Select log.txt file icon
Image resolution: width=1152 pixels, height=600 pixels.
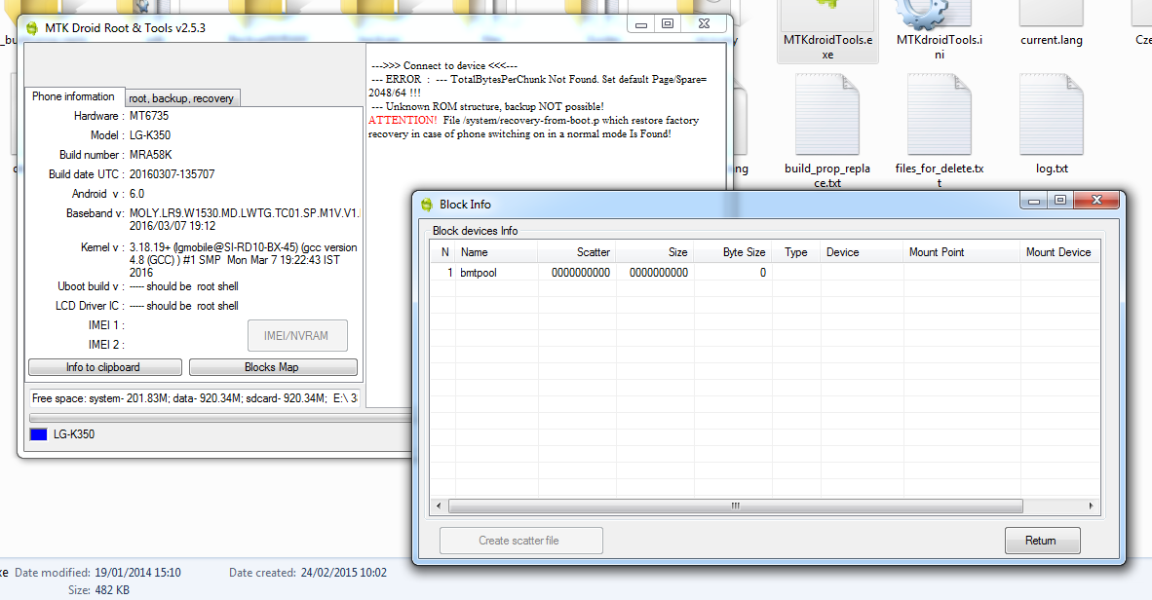1052,125
